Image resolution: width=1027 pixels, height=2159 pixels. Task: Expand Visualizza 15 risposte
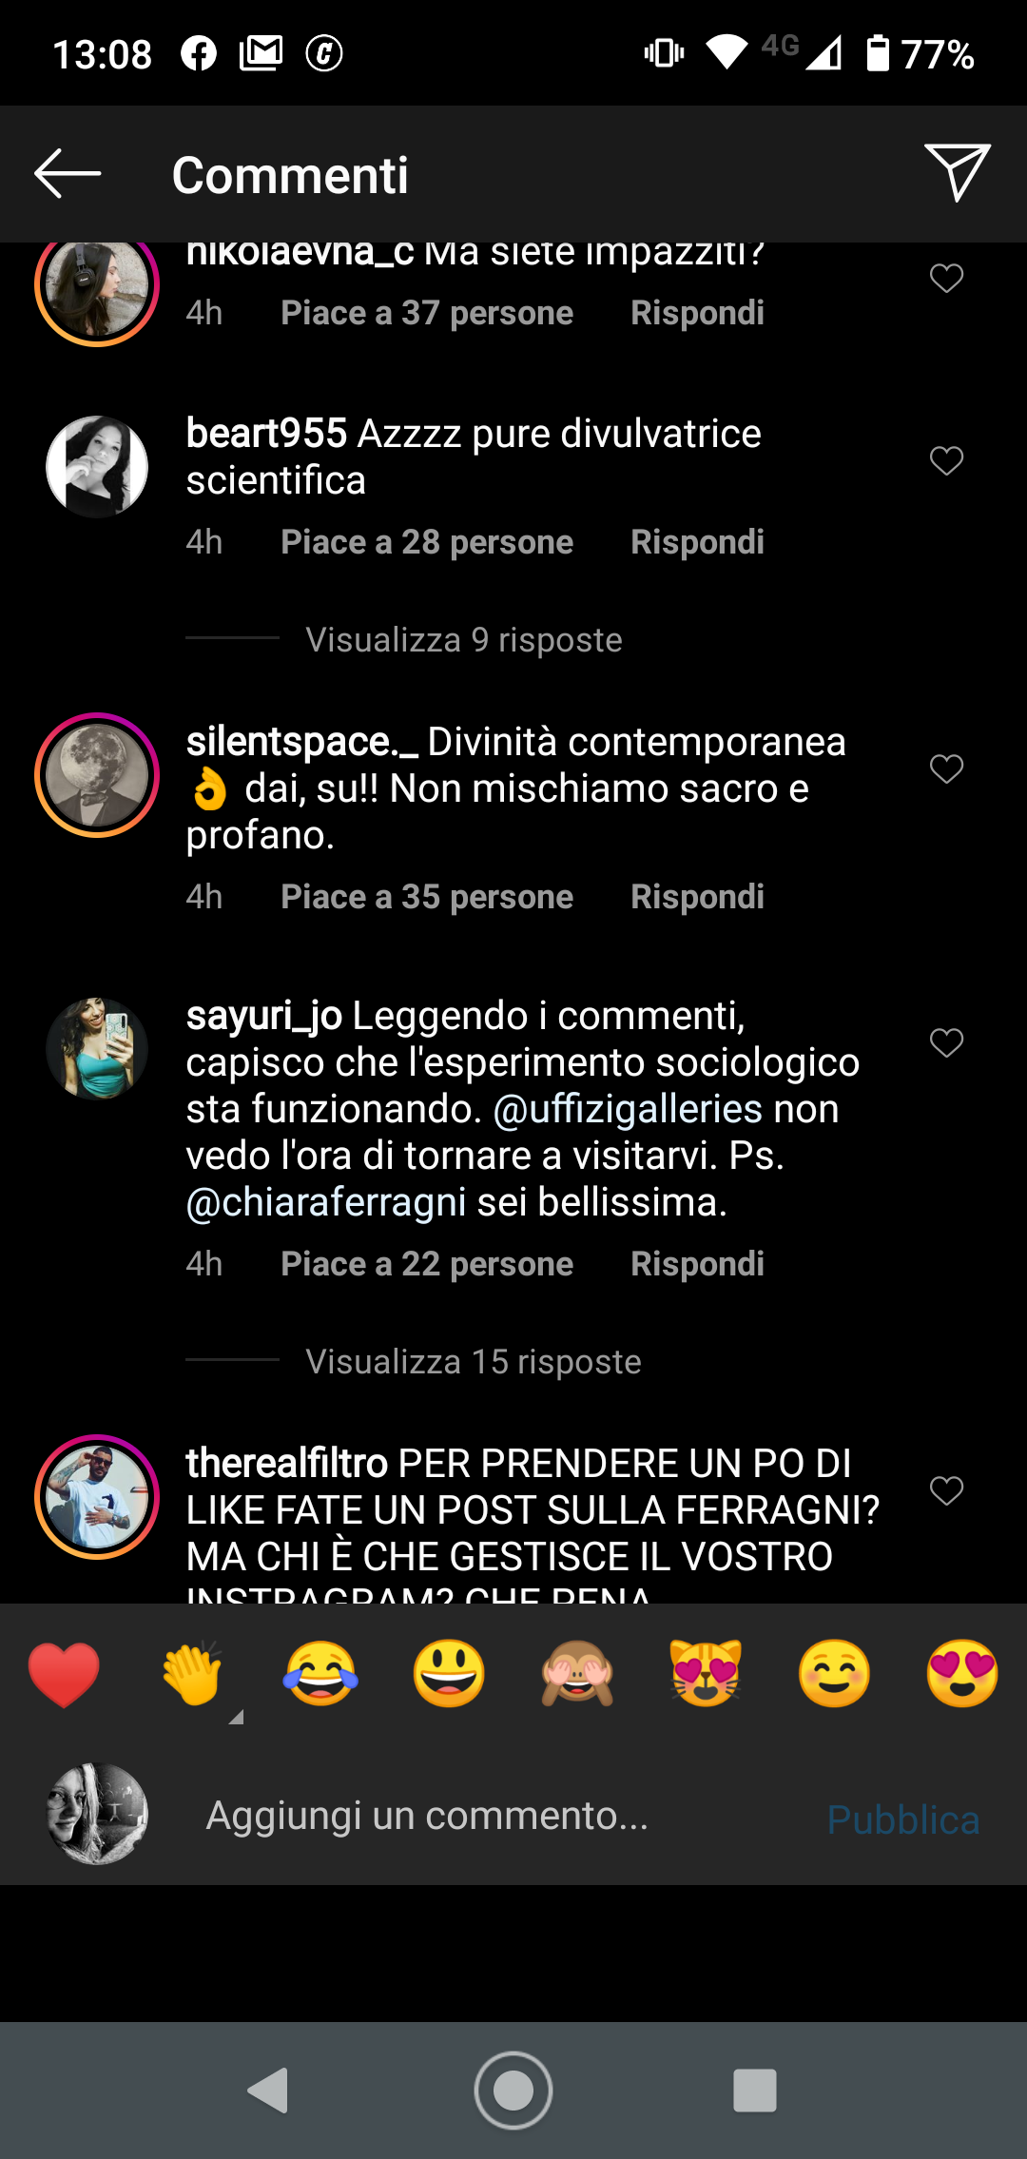click(x=474, y=1362)
